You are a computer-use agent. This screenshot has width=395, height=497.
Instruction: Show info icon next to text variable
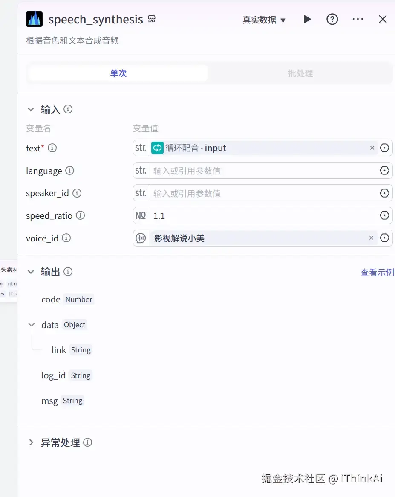pyautogui.click(x=52, y=148)
